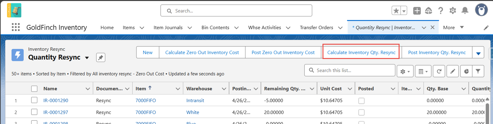Open Unit Cost column actions chevron
Screen dimensions: 493x124
point(350,89)
